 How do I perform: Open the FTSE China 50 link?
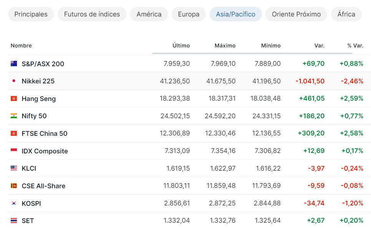45,134
